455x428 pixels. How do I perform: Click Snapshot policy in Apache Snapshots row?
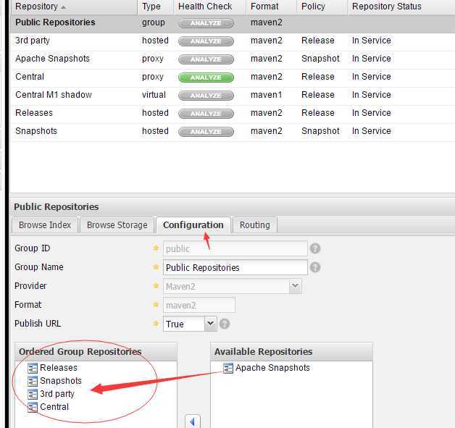pyautogui.click(x=320, y=59)
